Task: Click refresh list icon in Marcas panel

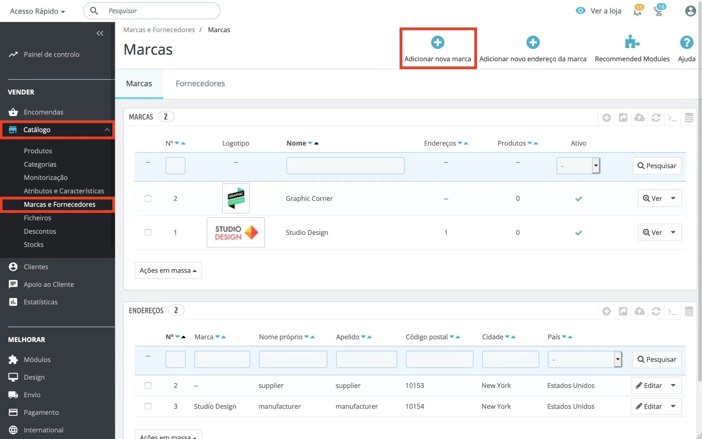Action: coord(656,117)
